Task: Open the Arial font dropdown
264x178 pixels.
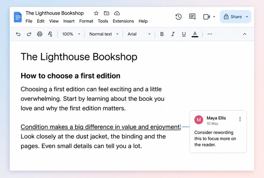Action: tap(139, 34)
